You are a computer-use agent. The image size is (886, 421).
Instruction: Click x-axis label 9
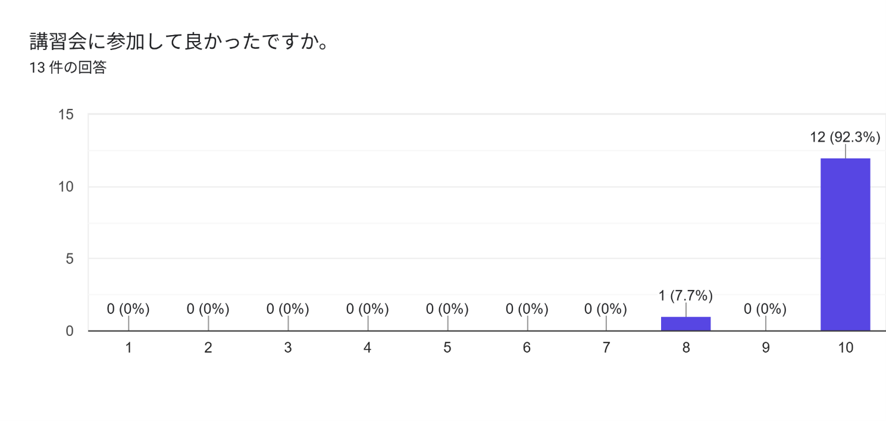coord(766,348)
